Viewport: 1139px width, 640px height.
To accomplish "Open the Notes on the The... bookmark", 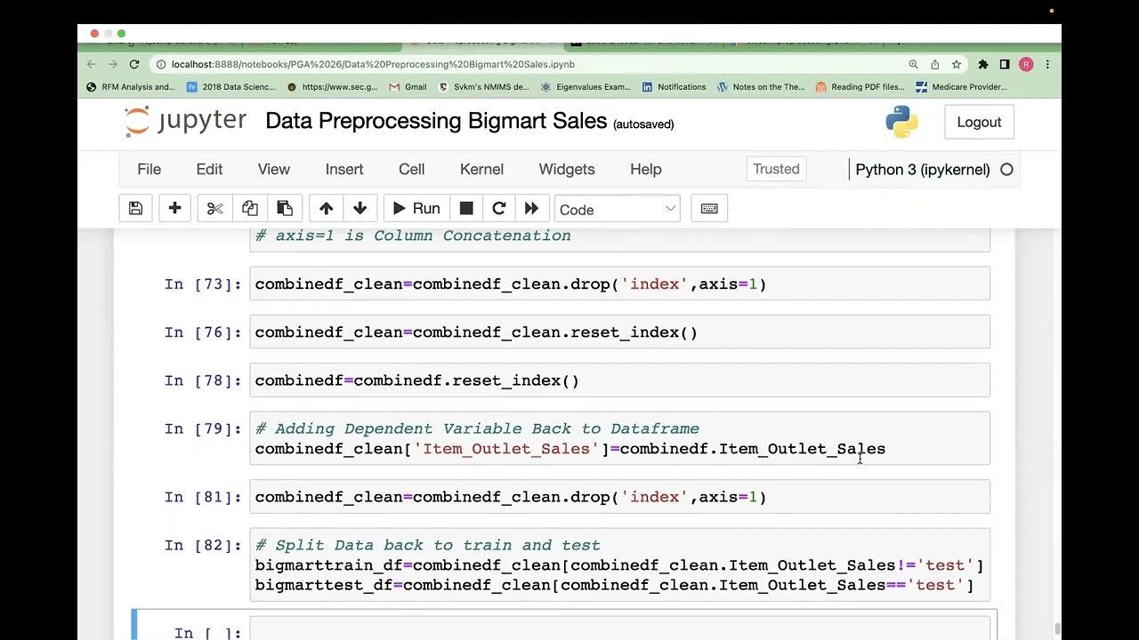I will click(761, 87).
